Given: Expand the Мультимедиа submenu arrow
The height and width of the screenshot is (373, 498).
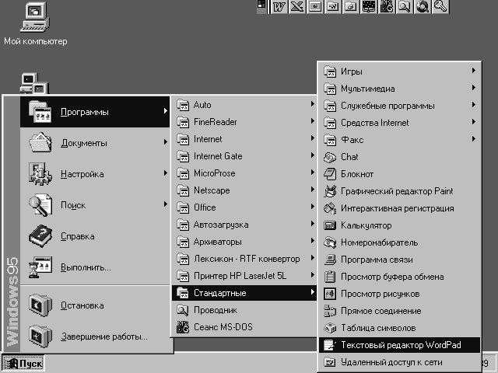Looking at the screenshot, I should click(x=474, y=88).
